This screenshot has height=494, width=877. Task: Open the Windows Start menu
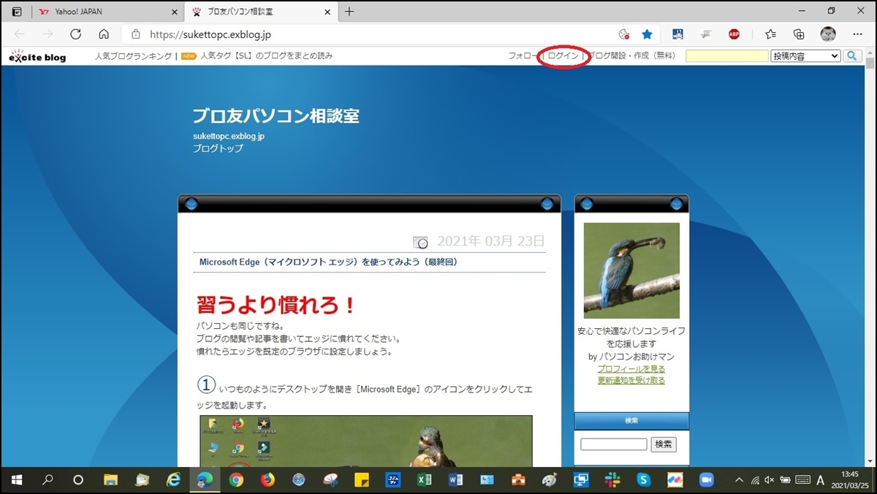click(x=16, y=479)
